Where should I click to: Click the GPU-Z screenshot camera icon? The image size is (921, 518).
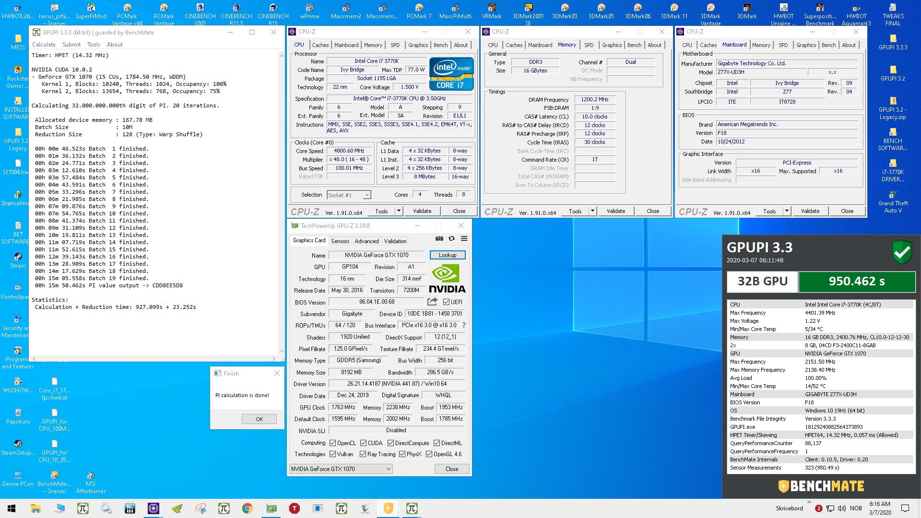tap(439, 238)
